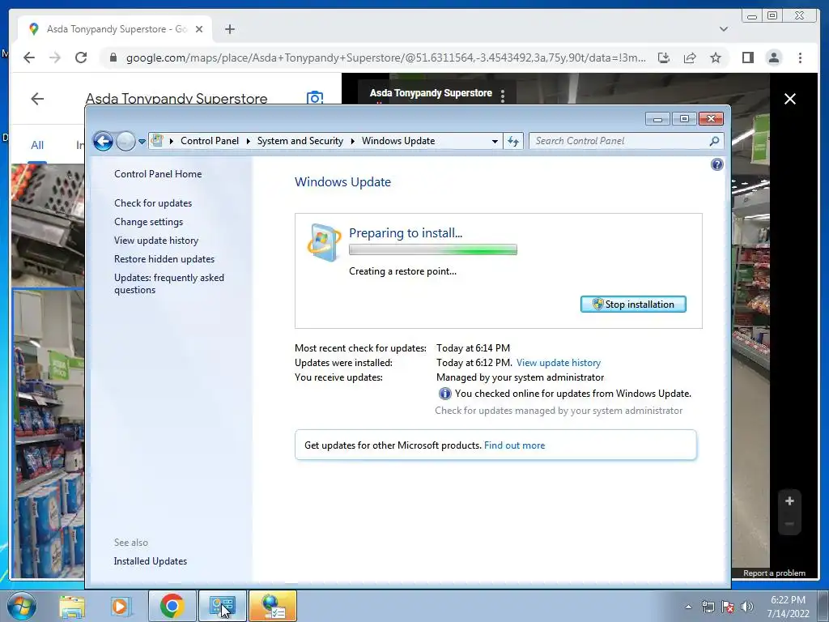The width and height of the screenshot is (829, 622).
Task: Bookmark this page with star icon
Action: pos(716,58)
